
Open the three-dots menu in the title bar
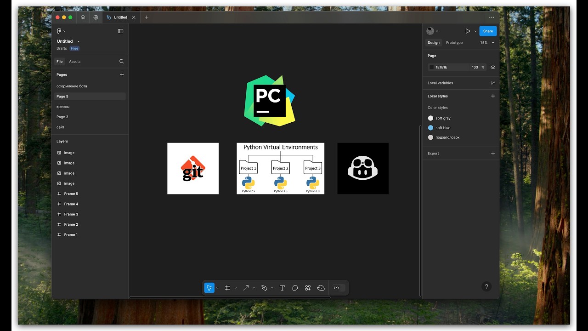pos(492,17)
